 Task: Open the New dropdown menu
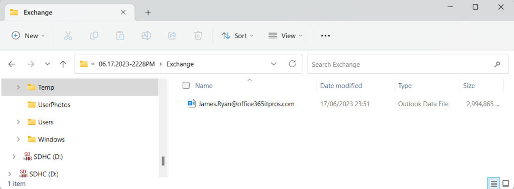[x=28, y=36]
